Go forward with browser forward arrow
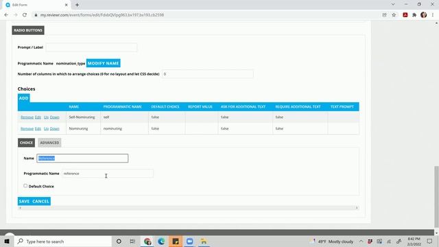This screenshot has width=439, height=247. pos(15,15)
